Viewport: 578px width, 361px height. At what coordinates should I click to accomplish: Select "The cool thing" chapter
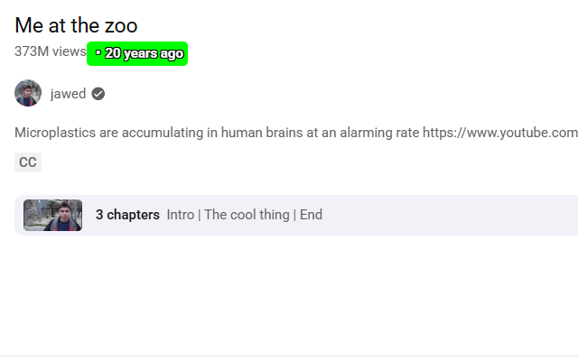[x=247, y=215]
